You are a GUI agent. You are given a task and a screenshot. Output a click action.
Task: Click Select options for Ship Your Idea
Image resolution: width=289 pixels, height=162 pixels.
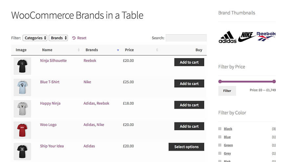[x=186, y=147]
